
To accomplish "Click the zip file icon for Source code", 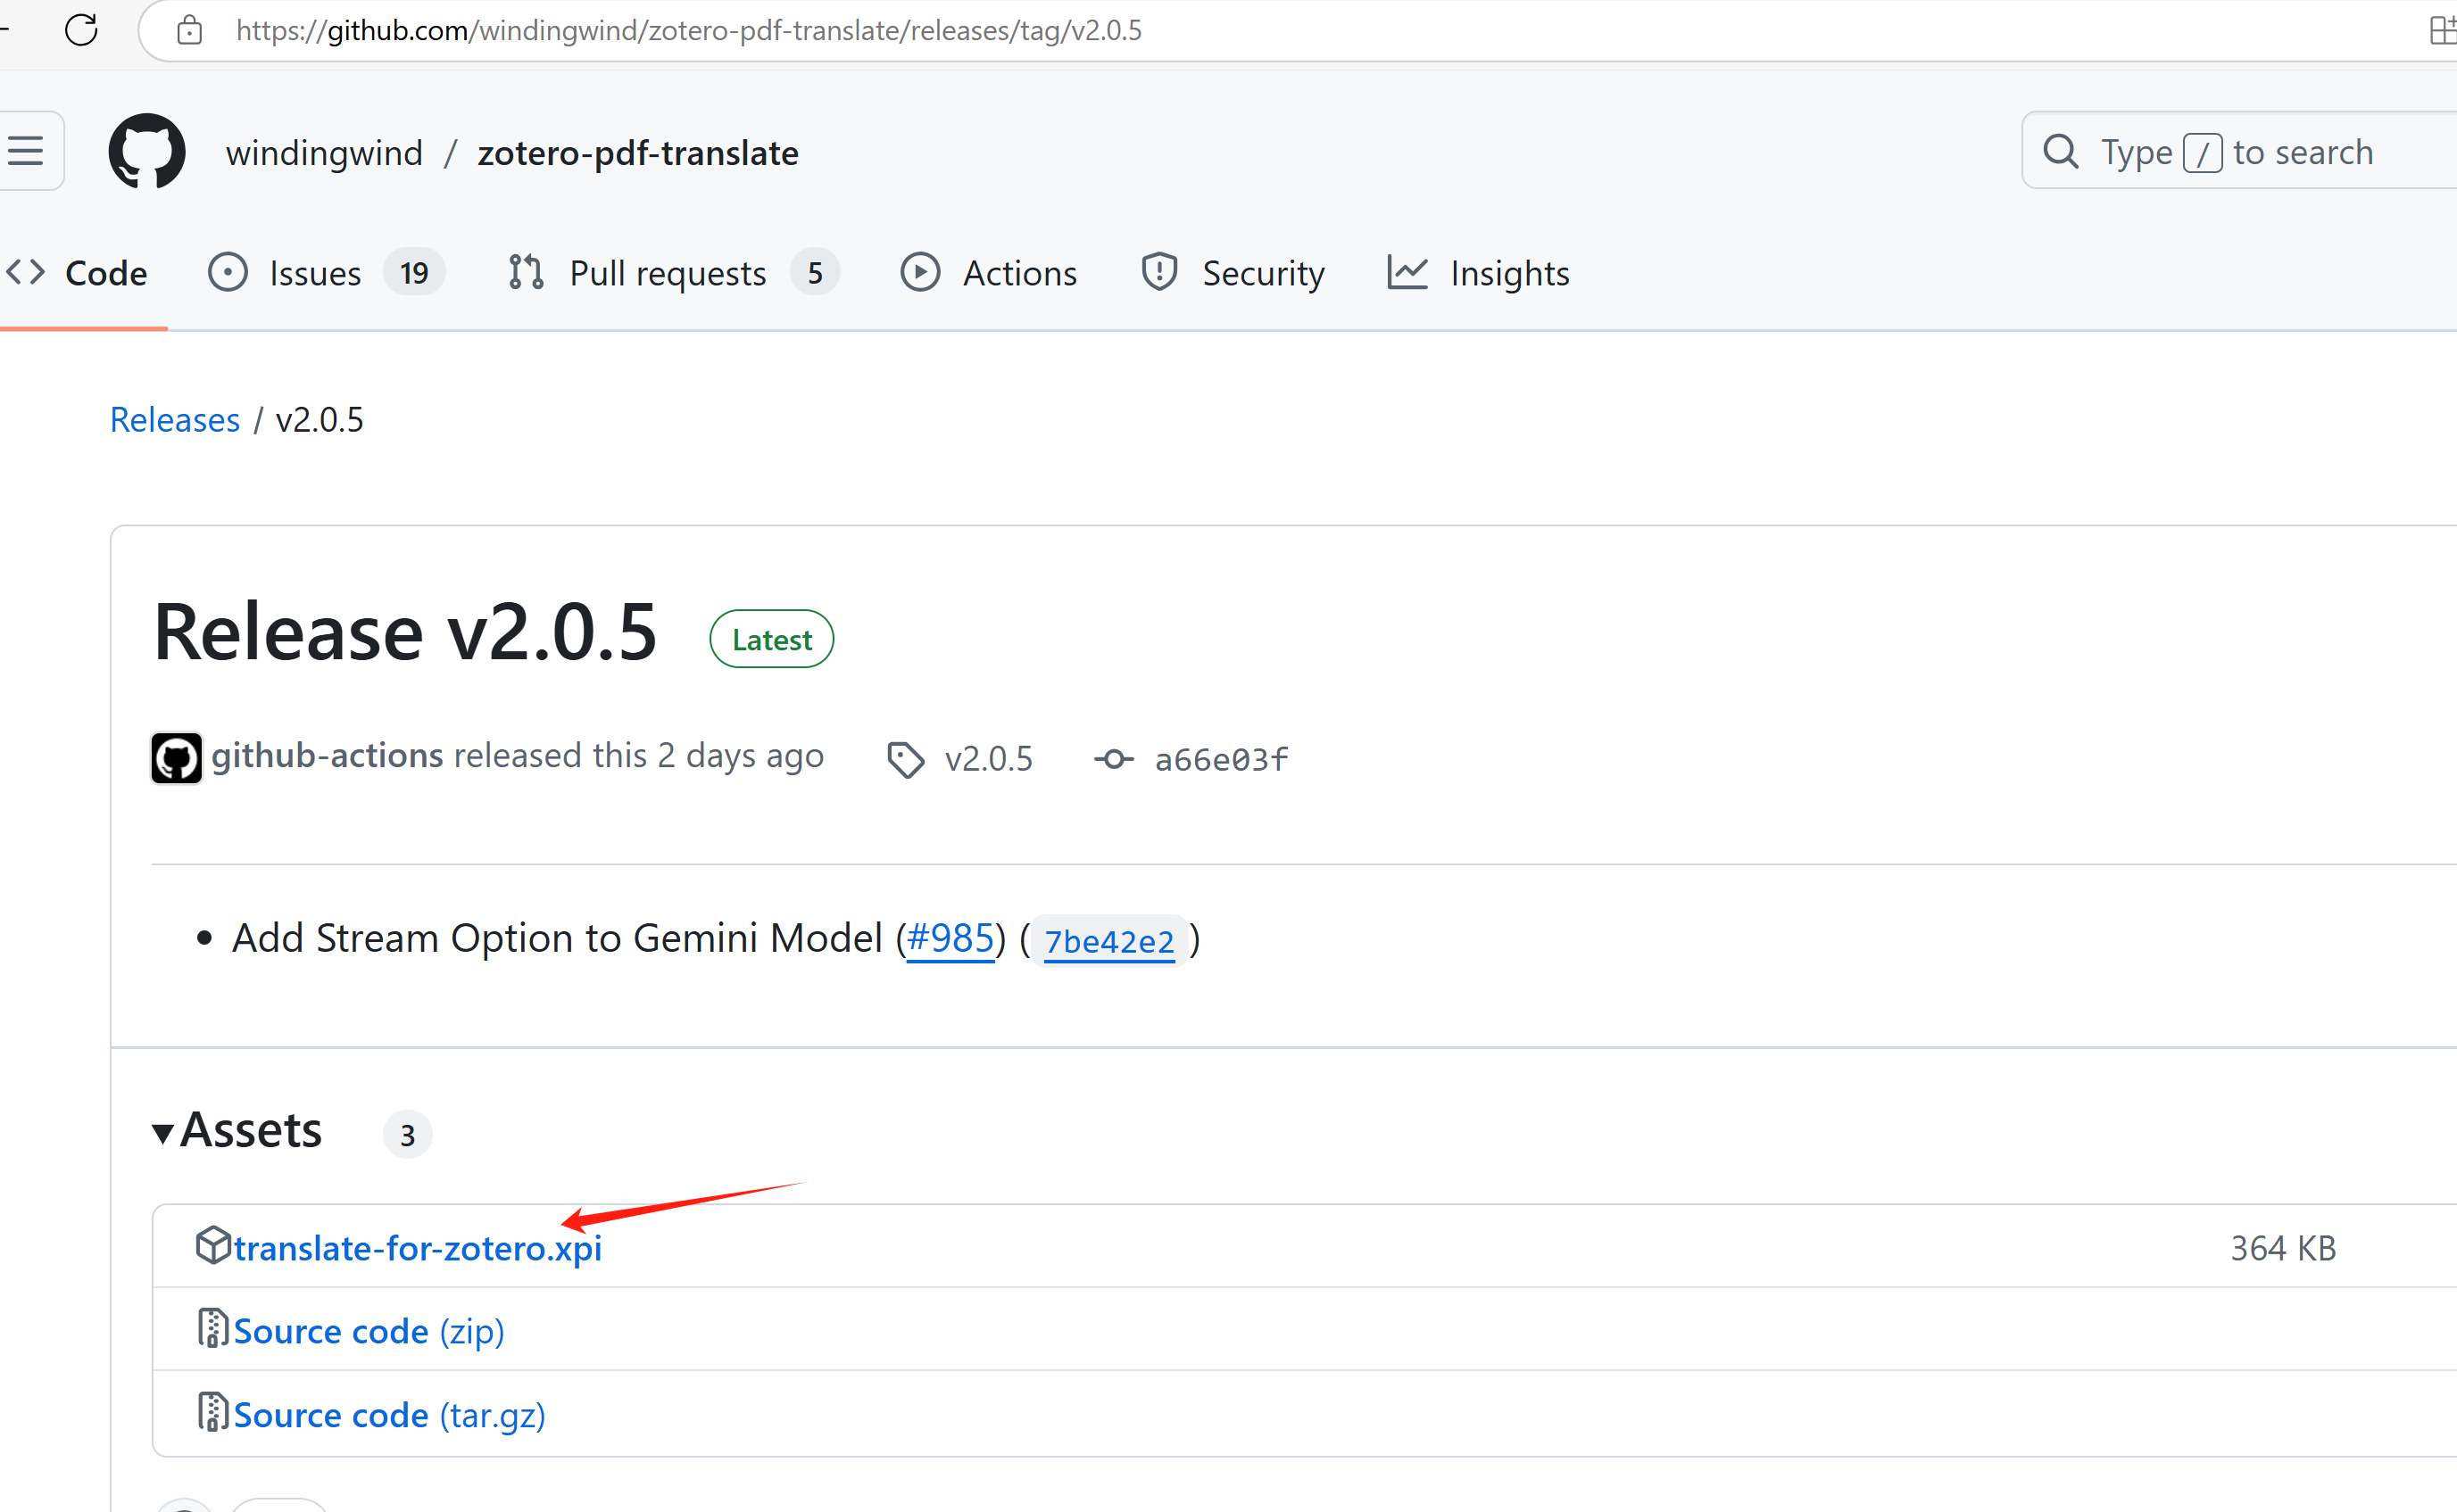I will click(x=212, y=1329).
